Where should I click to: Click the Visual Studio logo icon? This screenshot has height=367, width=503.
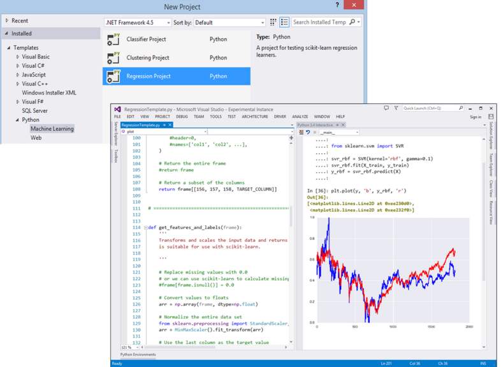click(117, 109)
